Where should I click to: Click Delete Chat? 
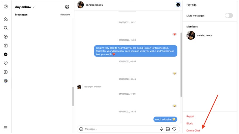(x=193, y=130)
